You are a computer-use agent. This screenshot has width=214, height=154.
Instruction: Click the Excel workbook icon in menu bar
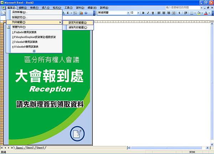pos(3,8)
